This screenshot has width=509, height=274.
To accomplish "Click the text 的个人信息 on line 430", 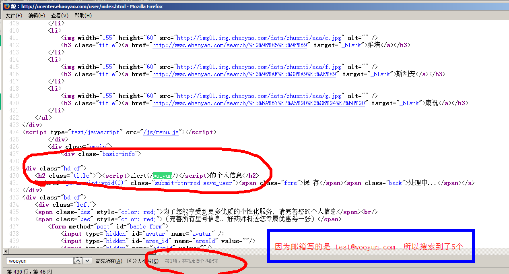I will point(227,176).
